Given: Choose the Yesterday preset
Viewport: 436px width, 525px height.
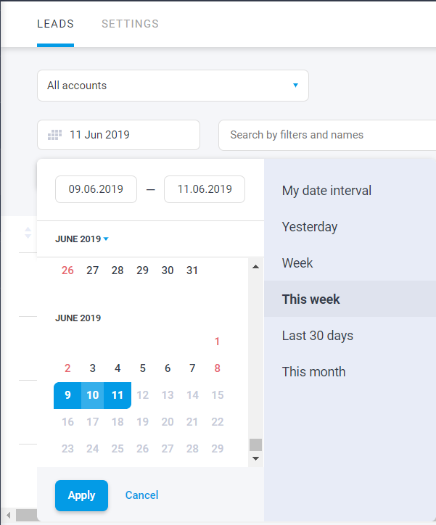Looking at the screenshot, I should point(310,227).
